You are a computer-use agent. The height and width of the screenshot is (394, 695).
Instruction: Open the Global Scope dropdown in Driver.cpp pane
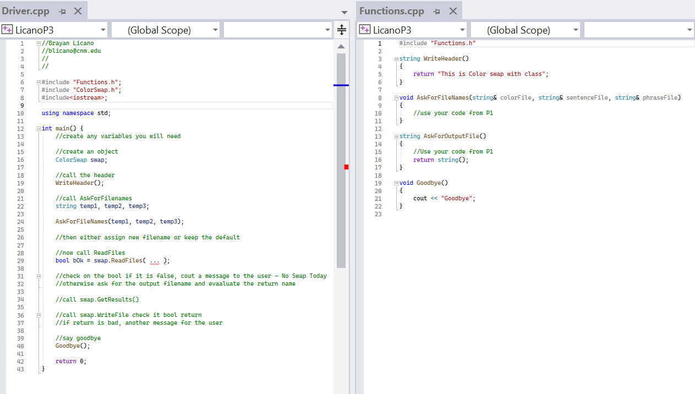[215, 29]
